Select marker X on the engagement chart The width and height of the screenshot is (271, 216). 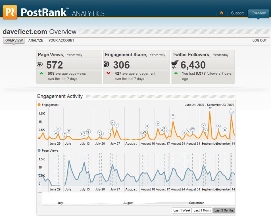(203, 125)
